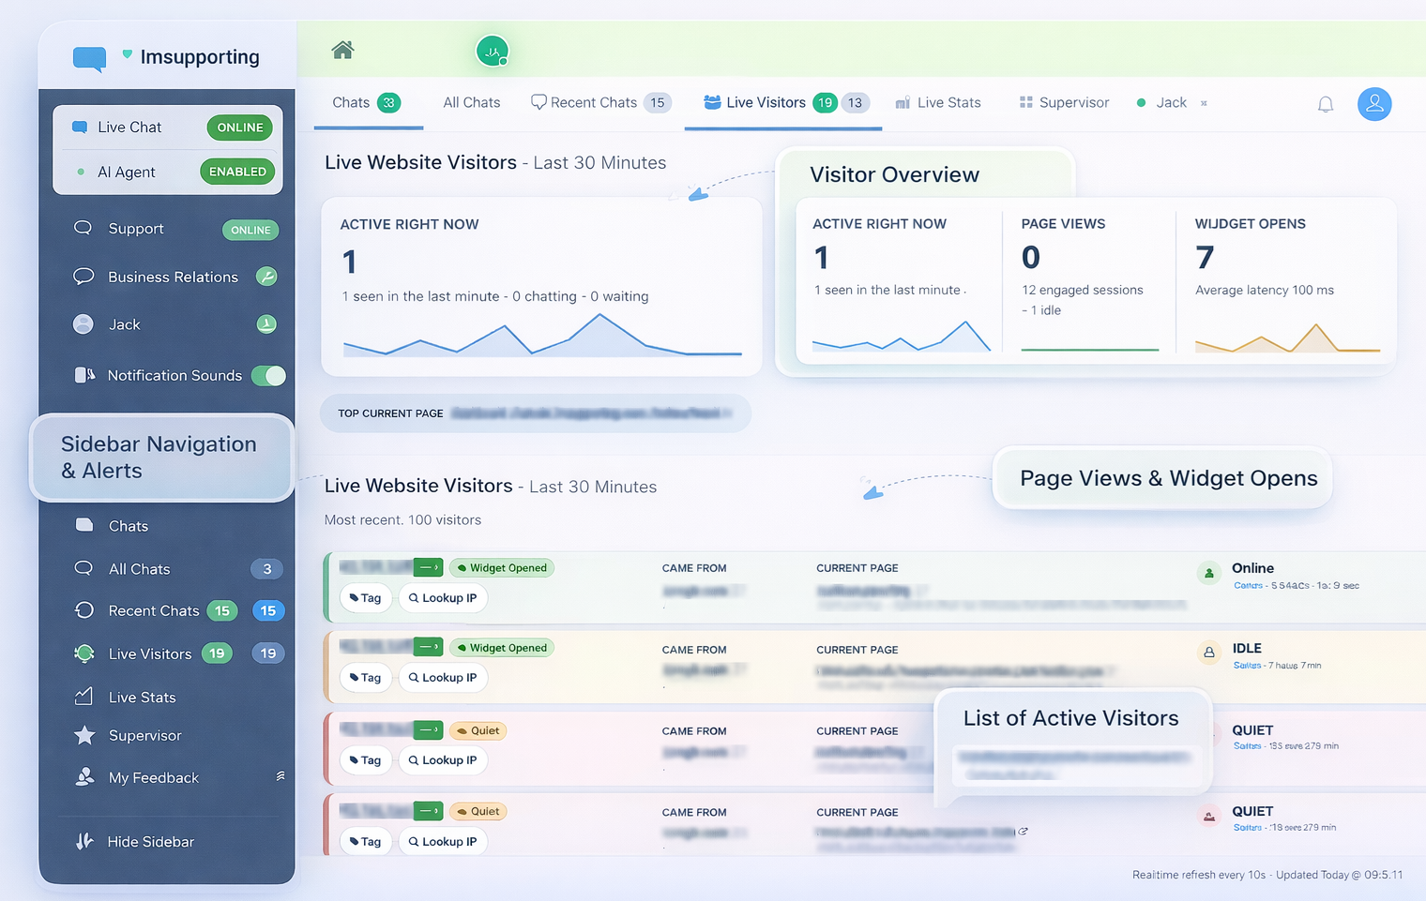Select the Supervisor star icon in sidebar
The height and width of the screenshot is (901, 1426).
84,735
